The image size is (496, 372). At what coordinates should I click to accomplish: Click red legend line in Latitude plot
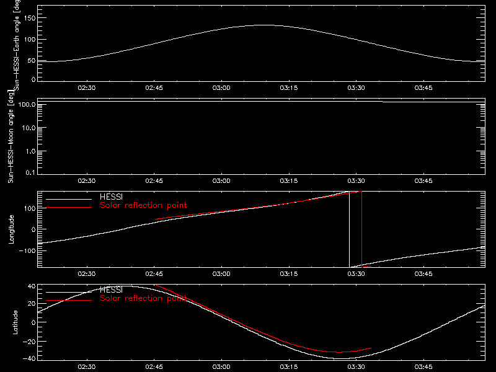pyautogui.click(x=69, y=301)
